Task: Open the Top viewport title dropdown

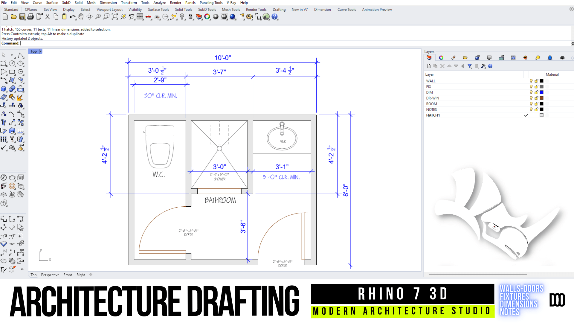Action: tap(41, 51)
